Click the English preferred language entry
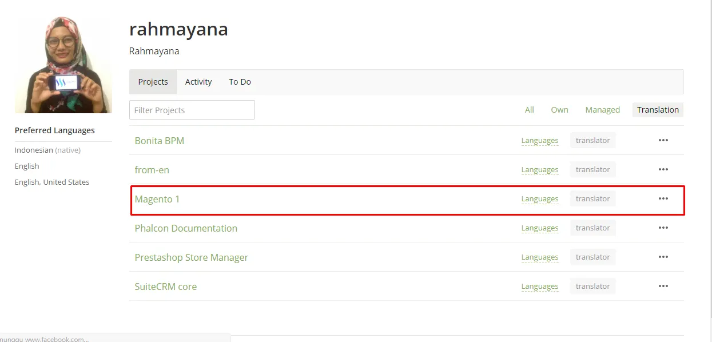The width and height of the screenshot is (712, 342). [27, 166]
